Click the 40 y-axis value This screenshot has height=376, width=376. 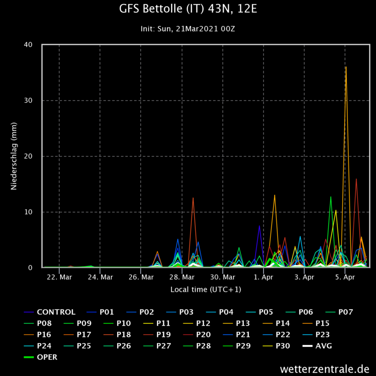point(28,45)
